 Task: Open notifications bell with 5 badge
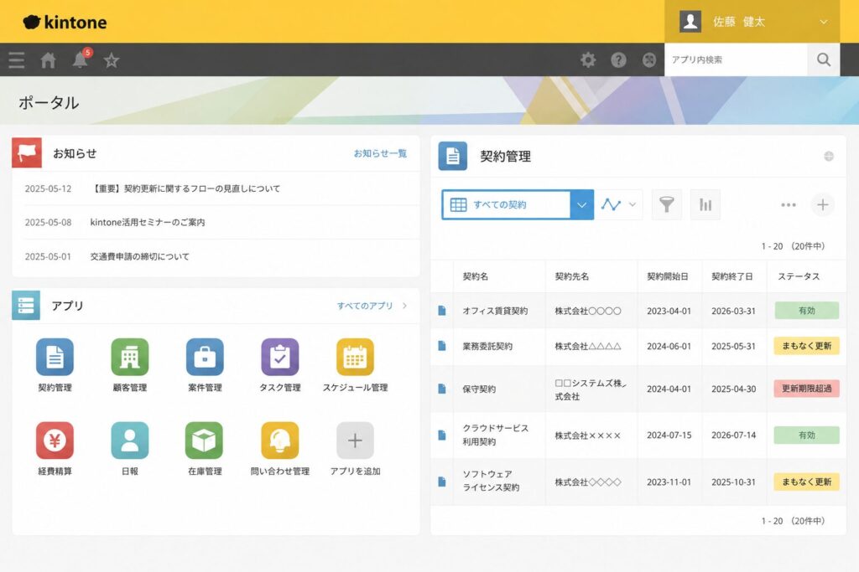81,59
